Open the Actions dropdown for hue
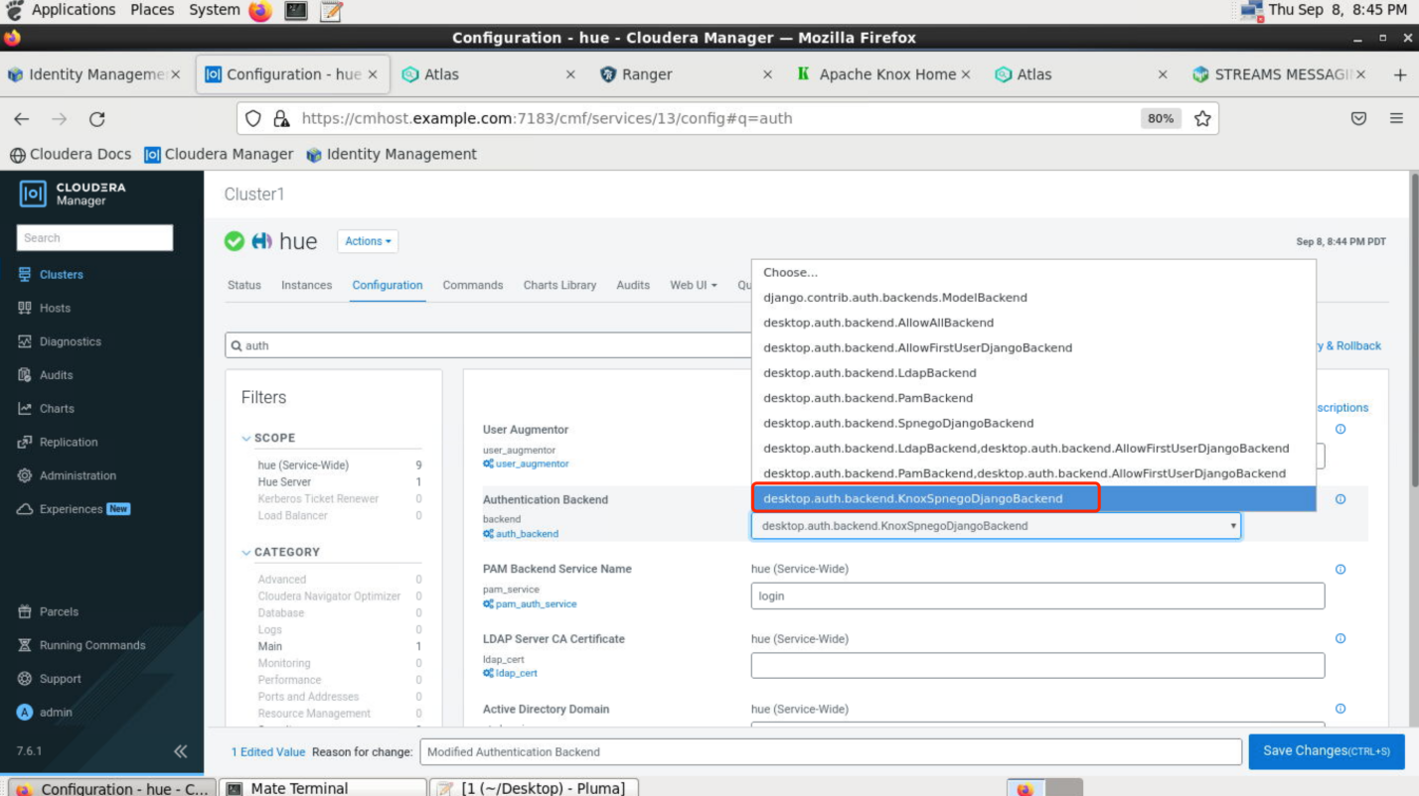Viewport: 1419px width, 796px height. tap(368, 241)
